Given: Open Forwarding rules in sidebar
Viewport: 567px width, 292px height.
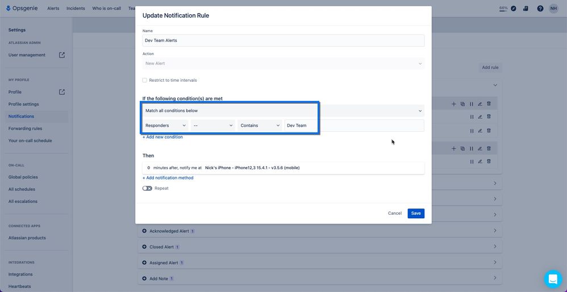Looking at the screenshot, I should [26, 128].
